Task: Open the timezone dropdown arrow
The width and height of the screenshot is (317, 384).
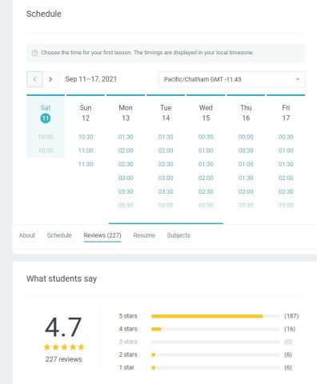Action: [x=298, y=79]
